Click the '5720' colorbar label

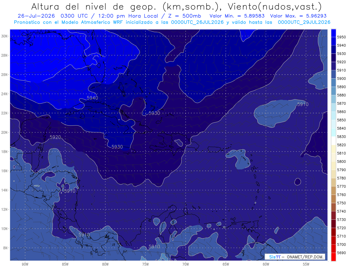tap(342, 228)
